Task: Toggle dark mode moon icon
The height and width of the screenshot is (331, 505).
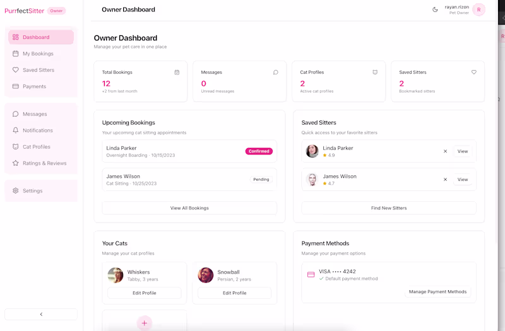Action: 435,9
